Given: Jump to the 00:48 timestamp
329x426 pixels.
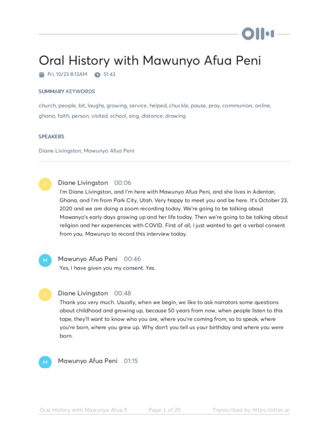Looking at the screenshot, I should pos(122,293).
